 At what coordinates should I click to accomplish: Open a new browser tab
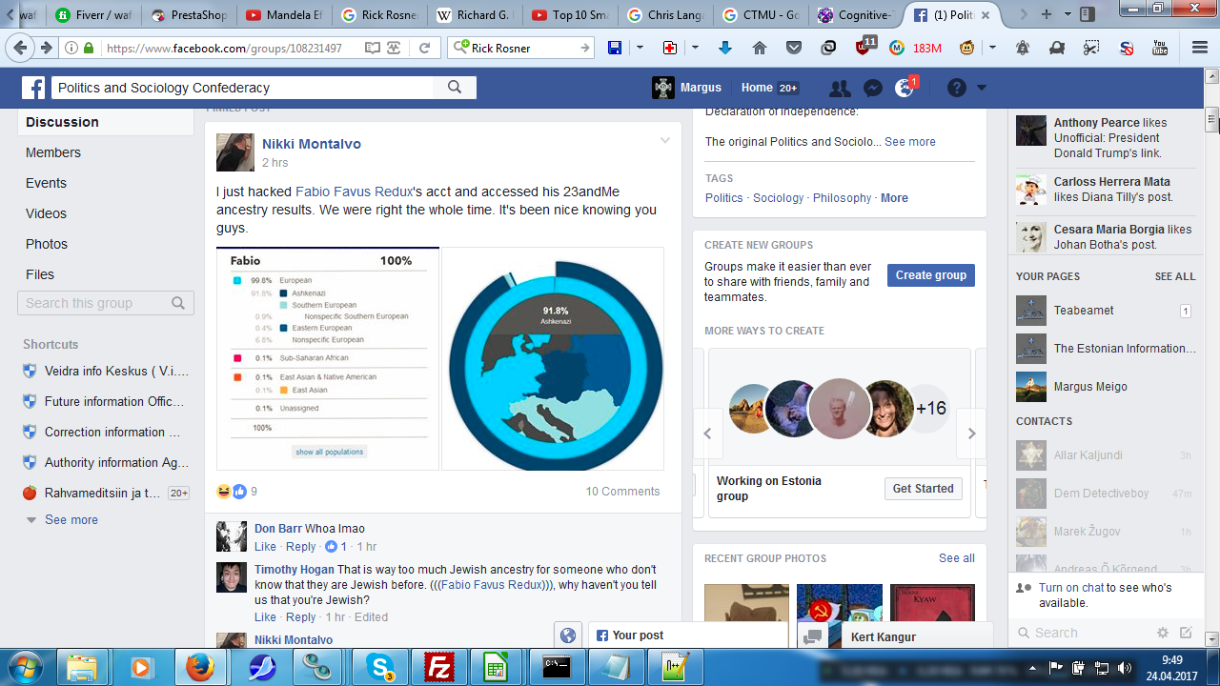[x=1047, y=14]
